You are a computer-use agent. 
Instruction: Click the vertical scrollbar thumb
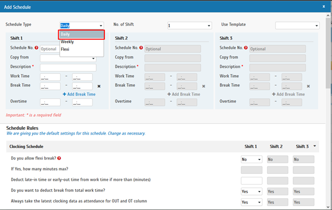click(328, 53)
